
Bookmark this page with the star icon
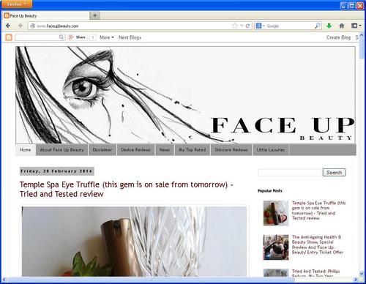pyautogui.click(x=234, y=26)
